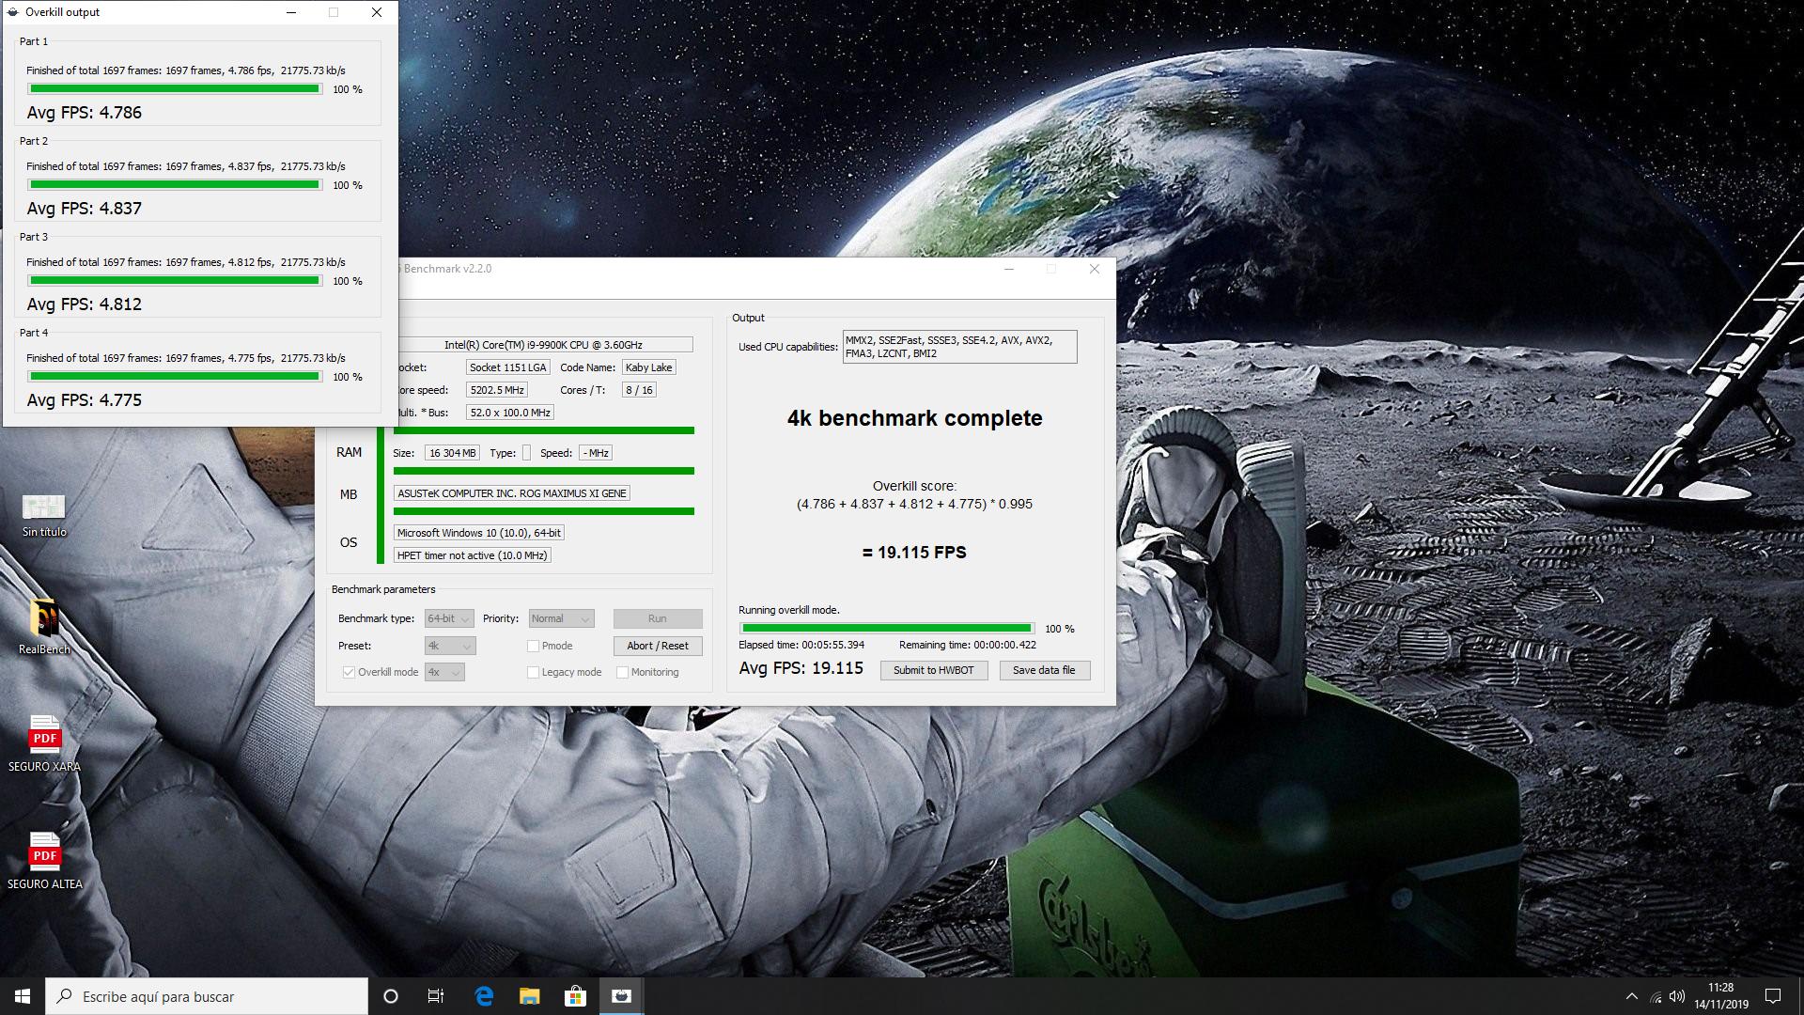Toggle the Overkill mode checkbox

(349, 672)
